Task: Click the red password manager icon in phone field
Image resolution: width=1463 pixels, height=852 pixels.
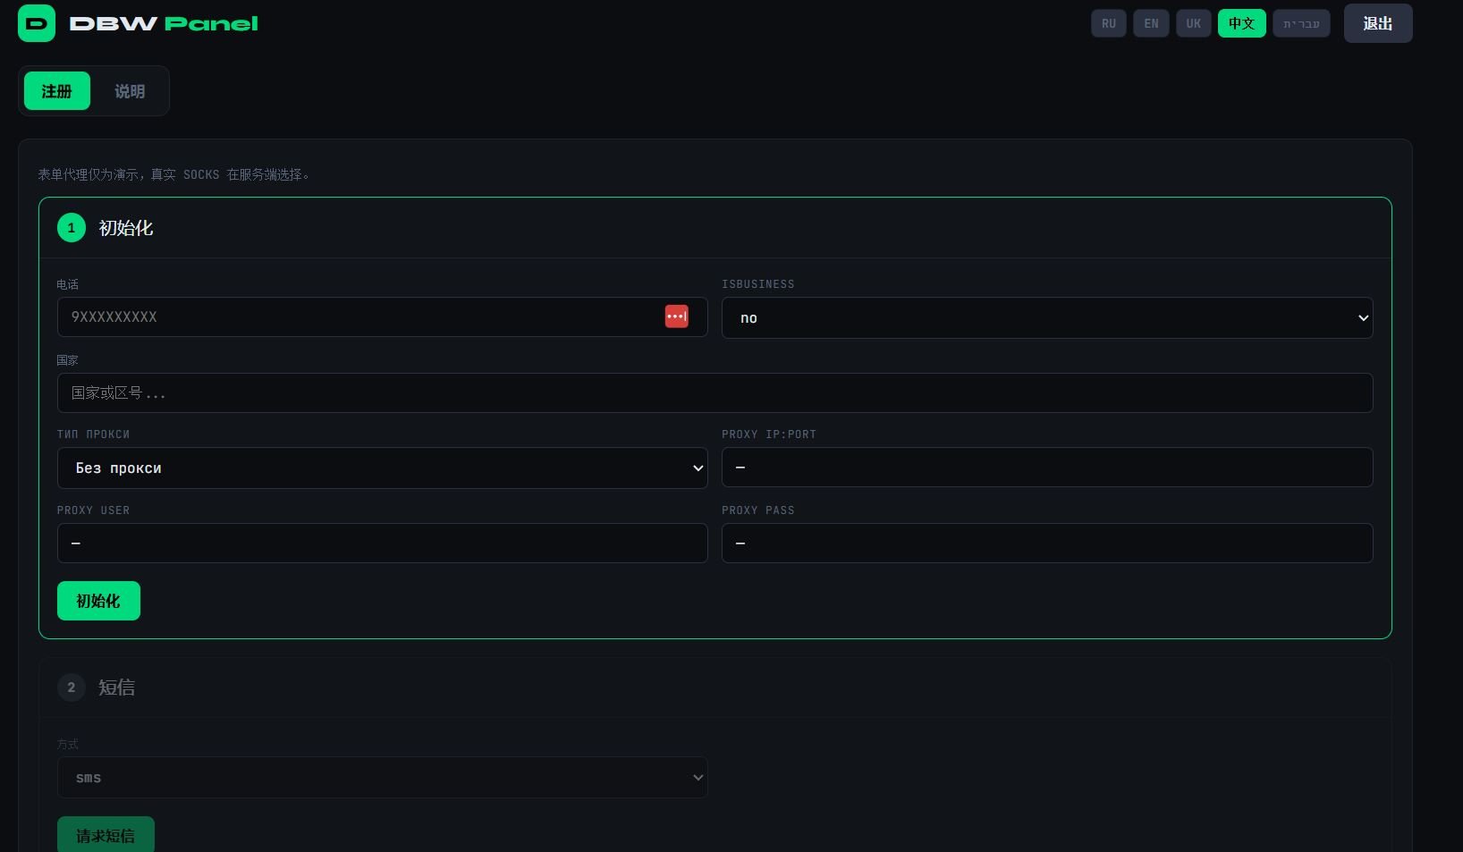Action: (x=676, y=316)
